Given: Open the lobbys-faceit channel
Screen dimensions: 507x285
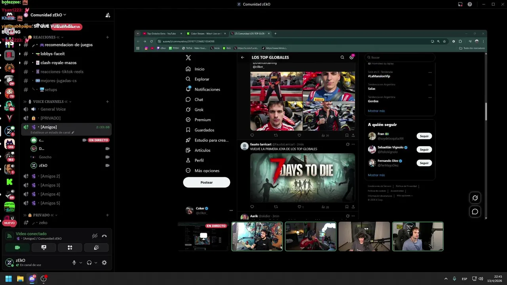Looking at the screenshot, I should tap(66, 54).
